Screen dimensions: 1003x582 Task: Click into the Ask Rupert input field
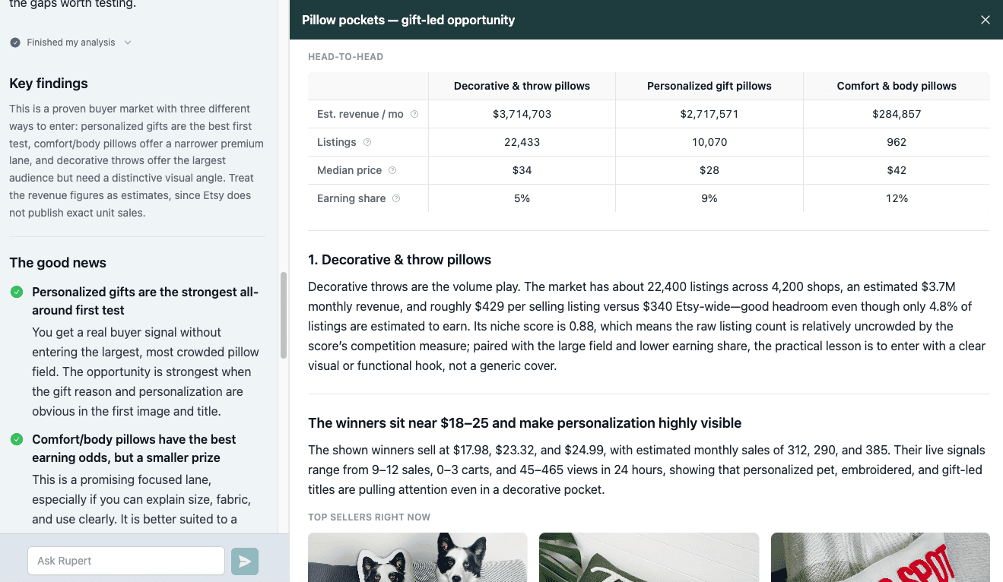click(126, 561)
